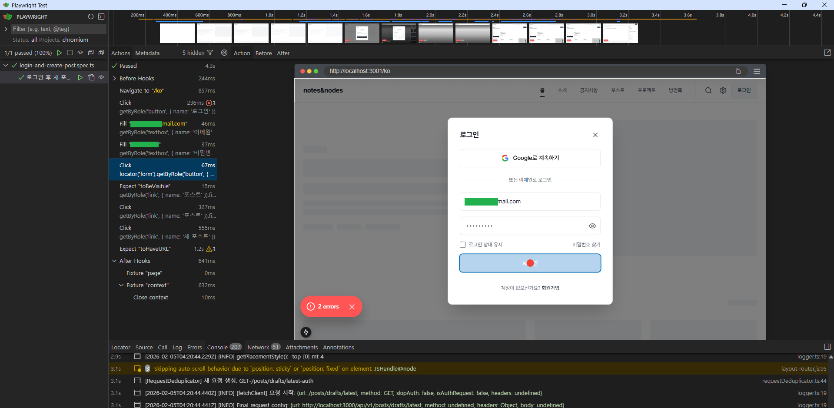
Task: Dismiss the 2 errors toast
Action: (352, 307)
